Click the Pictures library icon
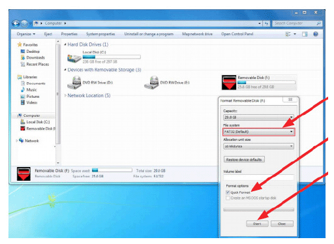Image resolution: width=334 pixels, height=244 pixels. [23, 97]
